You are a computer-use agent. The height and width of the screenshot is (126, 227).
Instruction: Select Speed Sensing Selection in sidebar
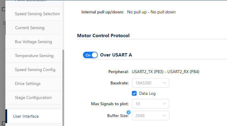coord(37,14)
